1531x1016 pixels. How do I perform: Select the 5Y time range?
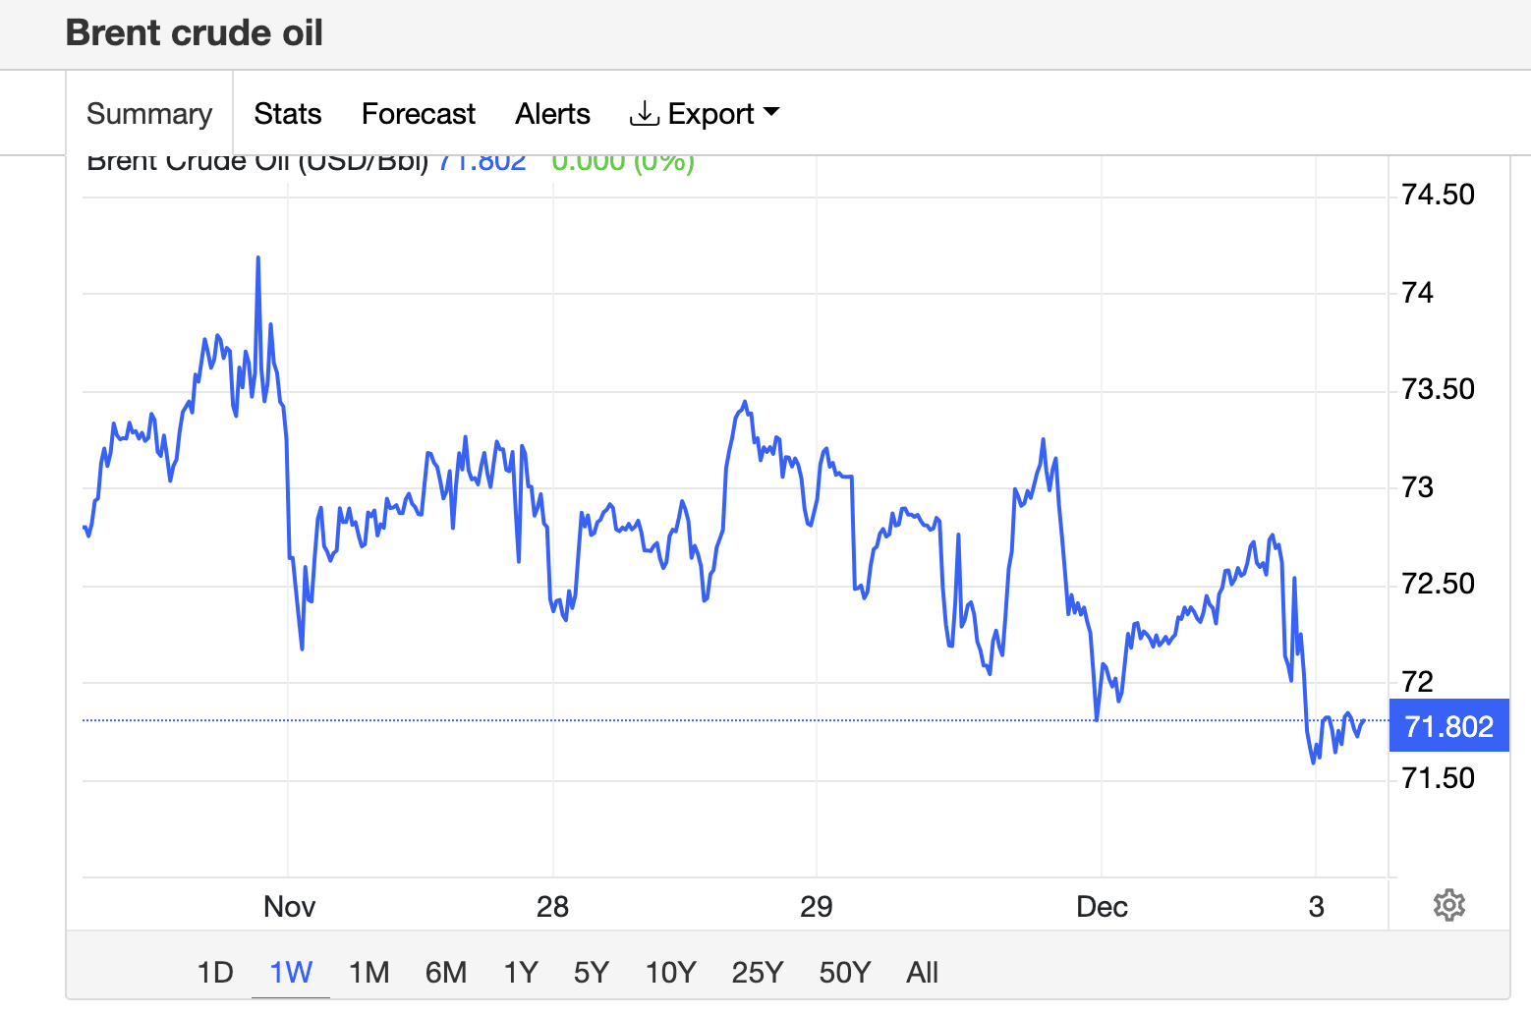(592, 973)
